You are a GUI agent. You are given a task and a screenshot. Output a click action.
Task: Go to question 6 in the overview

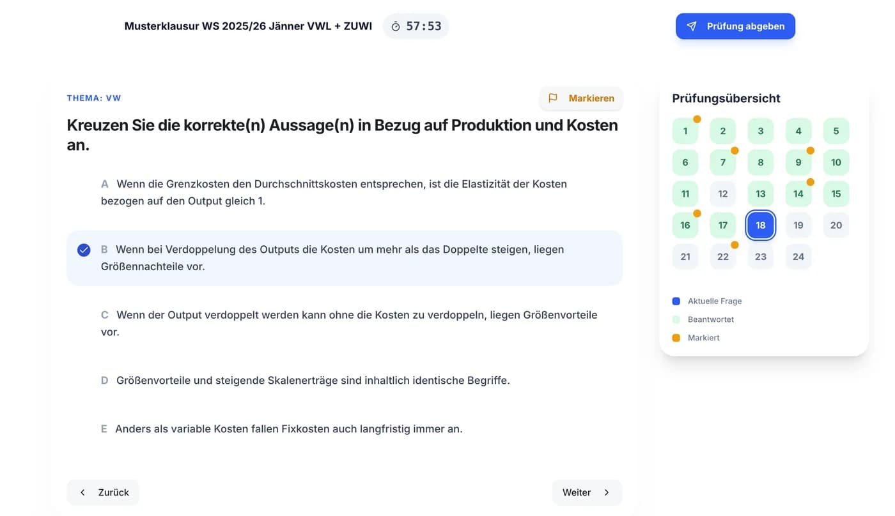[x=685, y=162]
